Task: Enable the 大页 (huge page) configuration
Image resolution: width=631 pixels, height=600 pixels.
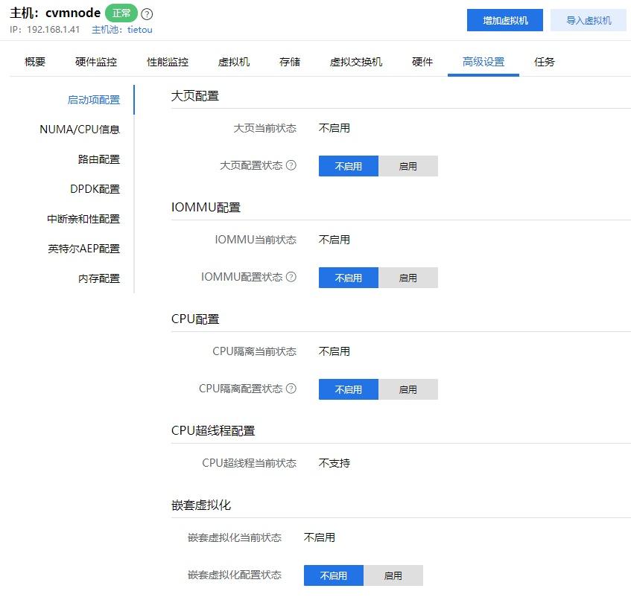Action: coord(408,165)
